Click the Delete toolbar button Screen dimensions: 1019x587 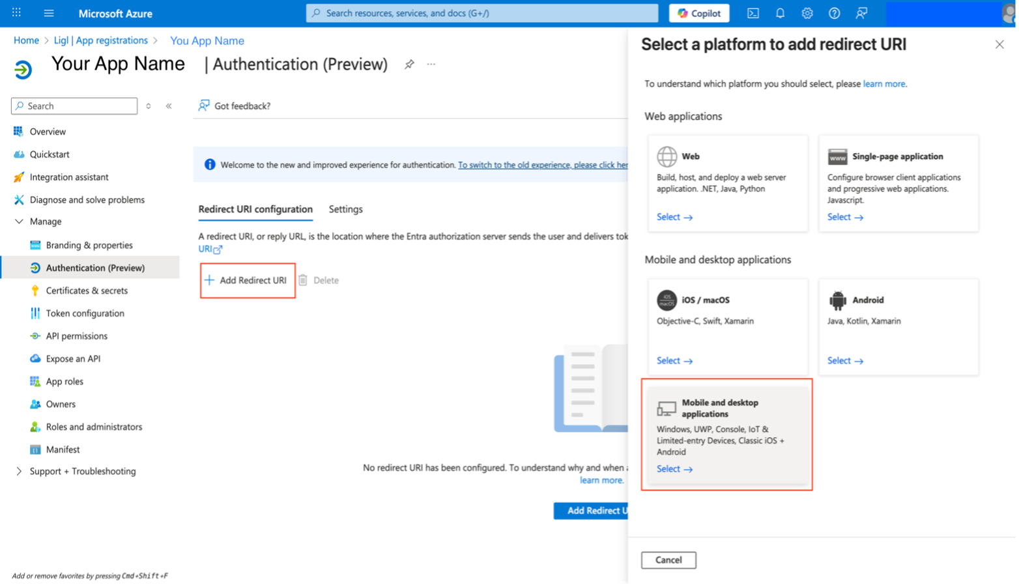pos(319,280)
